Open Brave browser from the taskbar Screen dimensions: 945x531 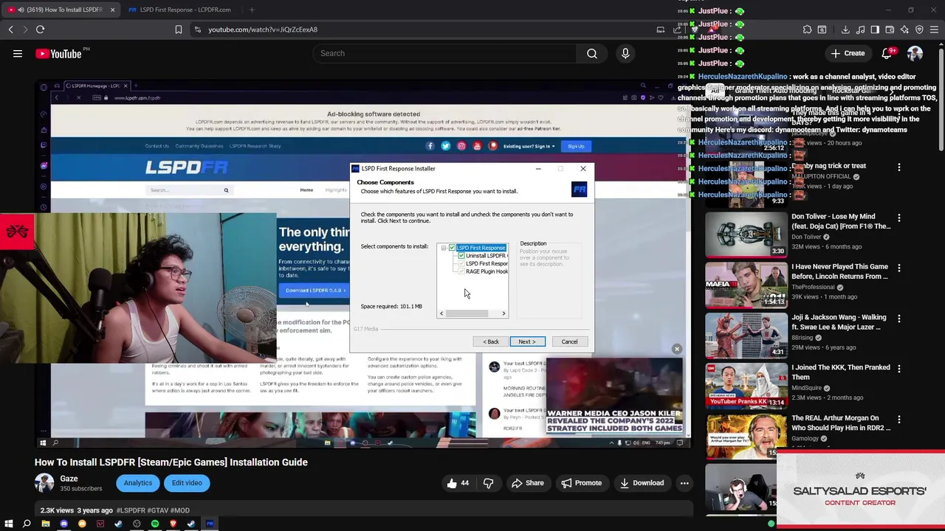pyautogui.click(x=173, y=524)
